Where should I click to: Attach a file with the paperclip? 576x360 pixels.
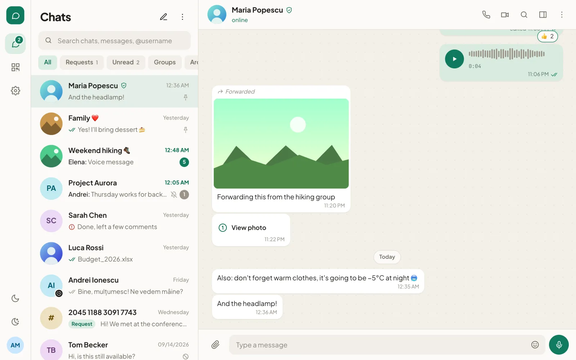pos(215,345)
